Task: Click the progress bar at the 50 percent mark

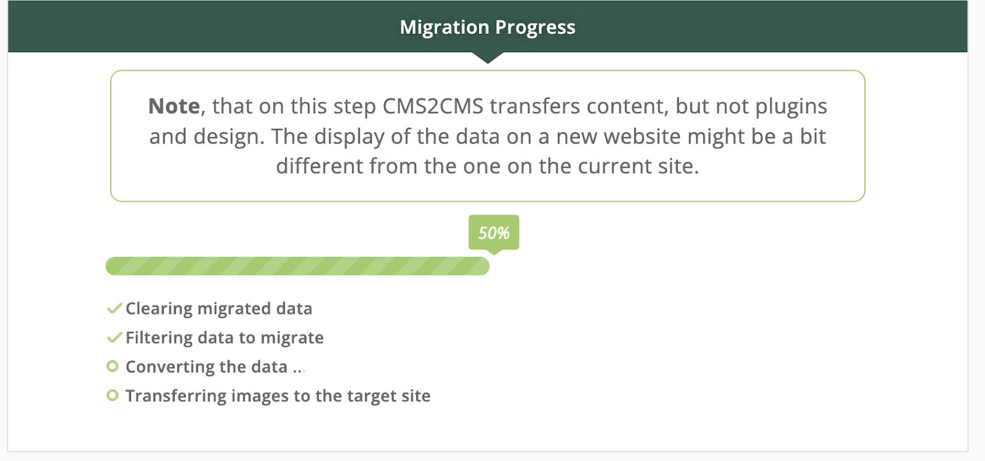Action: tap(486, 266)
